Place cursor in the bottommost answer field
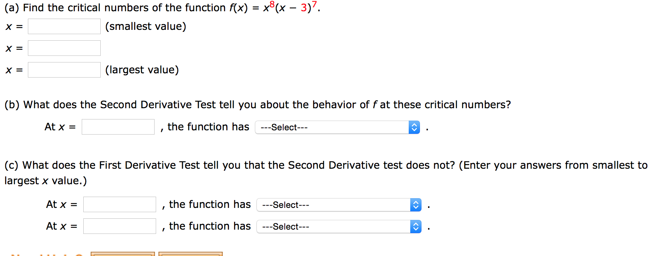The height and width of the screenshot is (256, 664). [119, 226]
